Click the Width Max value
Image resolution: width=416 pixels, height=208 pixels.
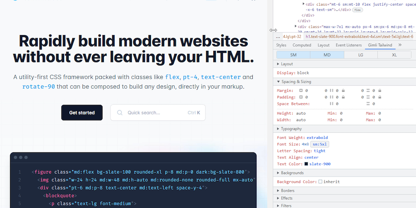[380, 120]
